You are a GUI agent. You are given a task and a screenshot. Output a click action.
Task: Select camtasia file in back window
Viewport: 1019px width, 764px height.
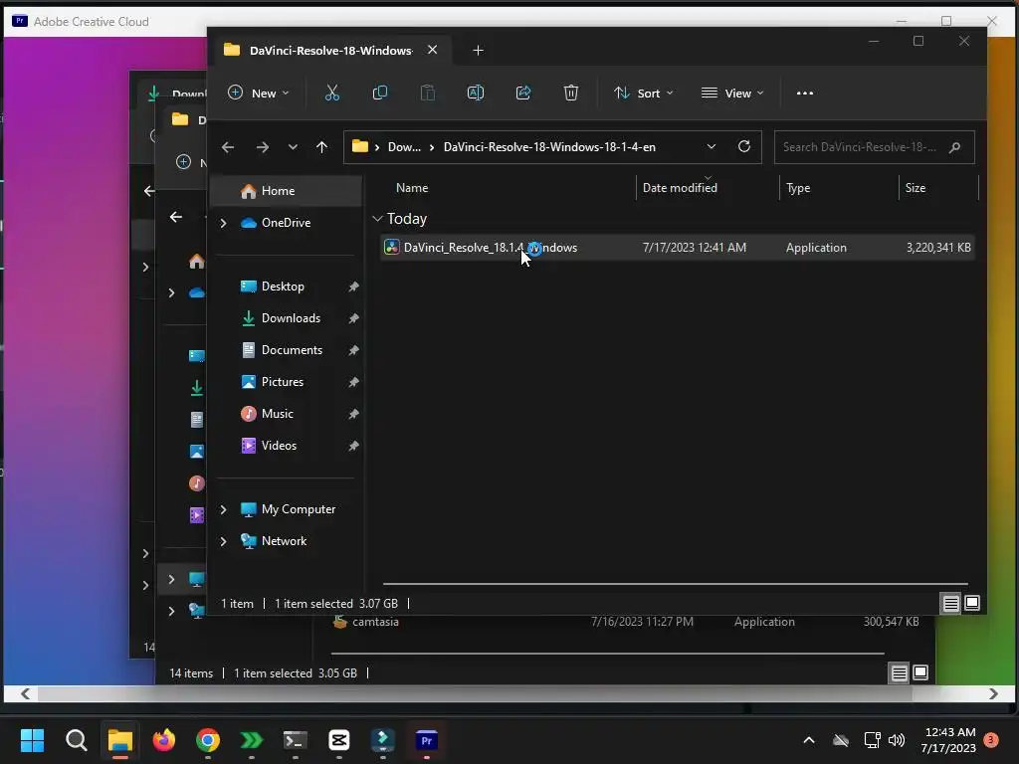[375, 622]
